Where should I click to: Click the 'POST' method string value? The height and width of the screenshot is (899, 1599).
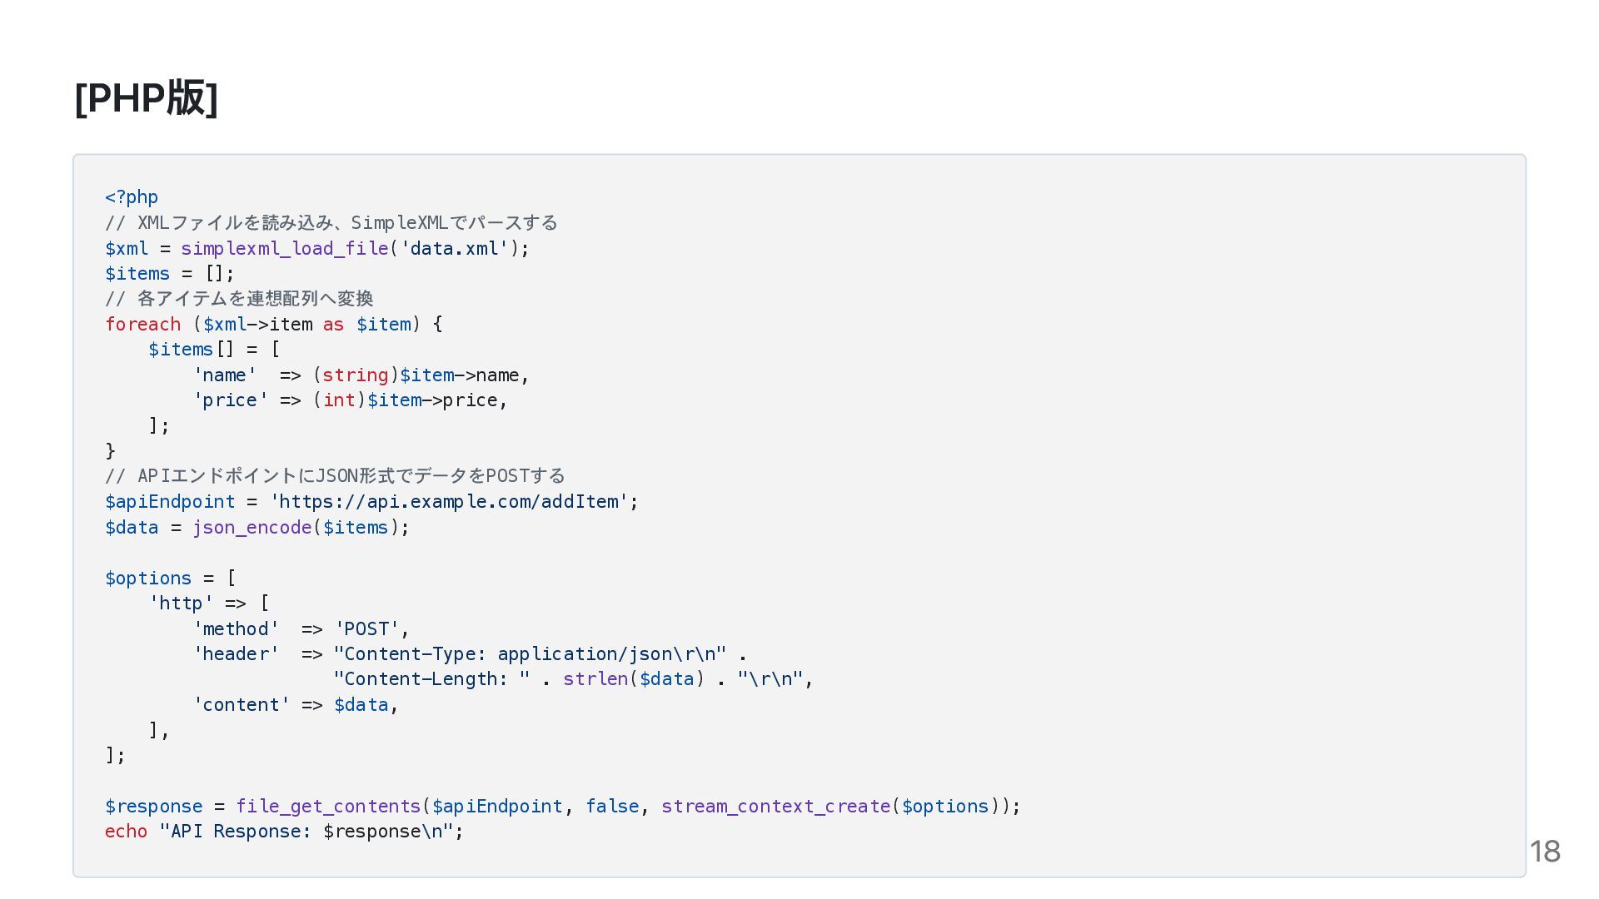[366, 628]
